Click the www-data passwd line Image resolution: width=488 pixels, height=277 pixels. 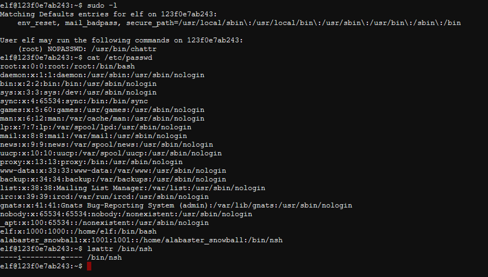click(x=113, y=170)
